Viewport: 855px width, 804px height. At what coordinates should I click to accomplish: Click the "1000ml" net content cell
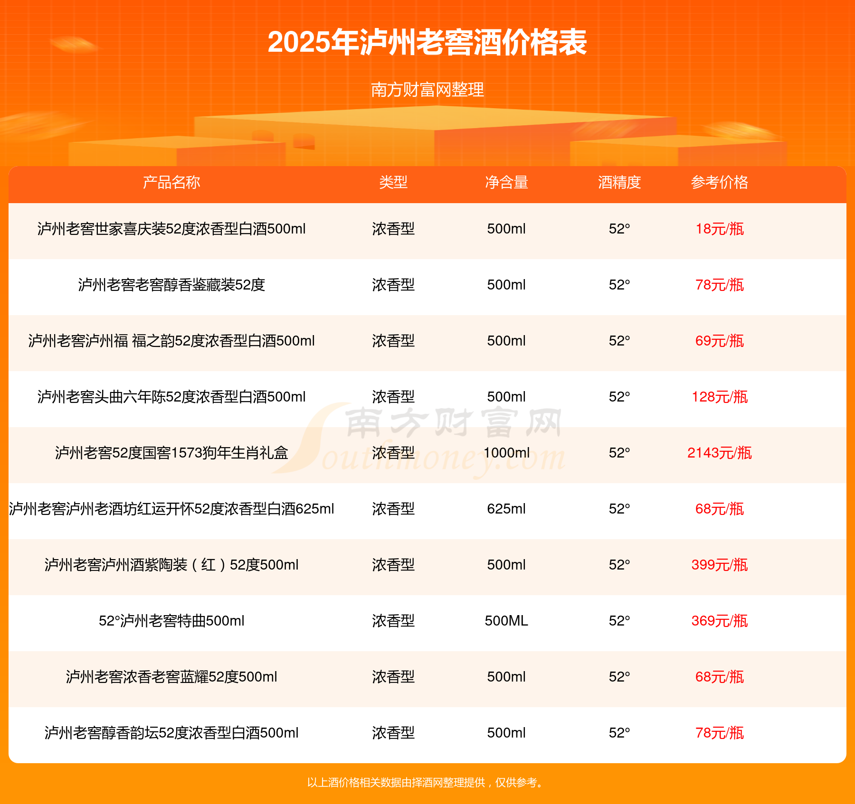click(506, 453)
